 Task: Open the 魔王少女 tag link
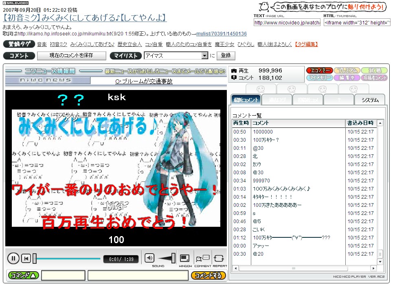coord(224,44)
